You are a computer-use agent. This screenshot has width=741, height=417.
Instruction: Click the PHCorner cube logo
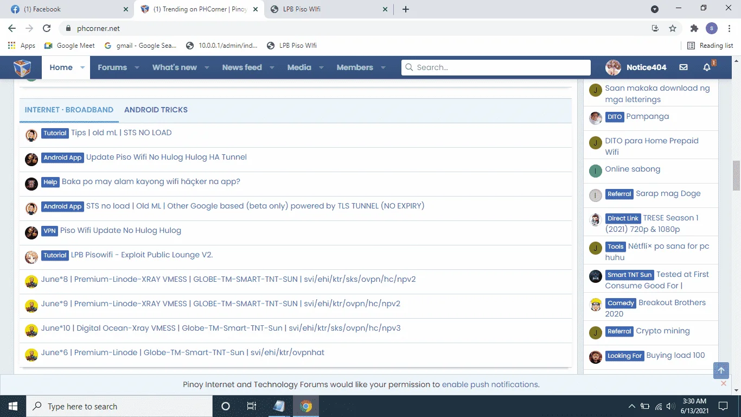pyautogui.click(x=22, y=68)
